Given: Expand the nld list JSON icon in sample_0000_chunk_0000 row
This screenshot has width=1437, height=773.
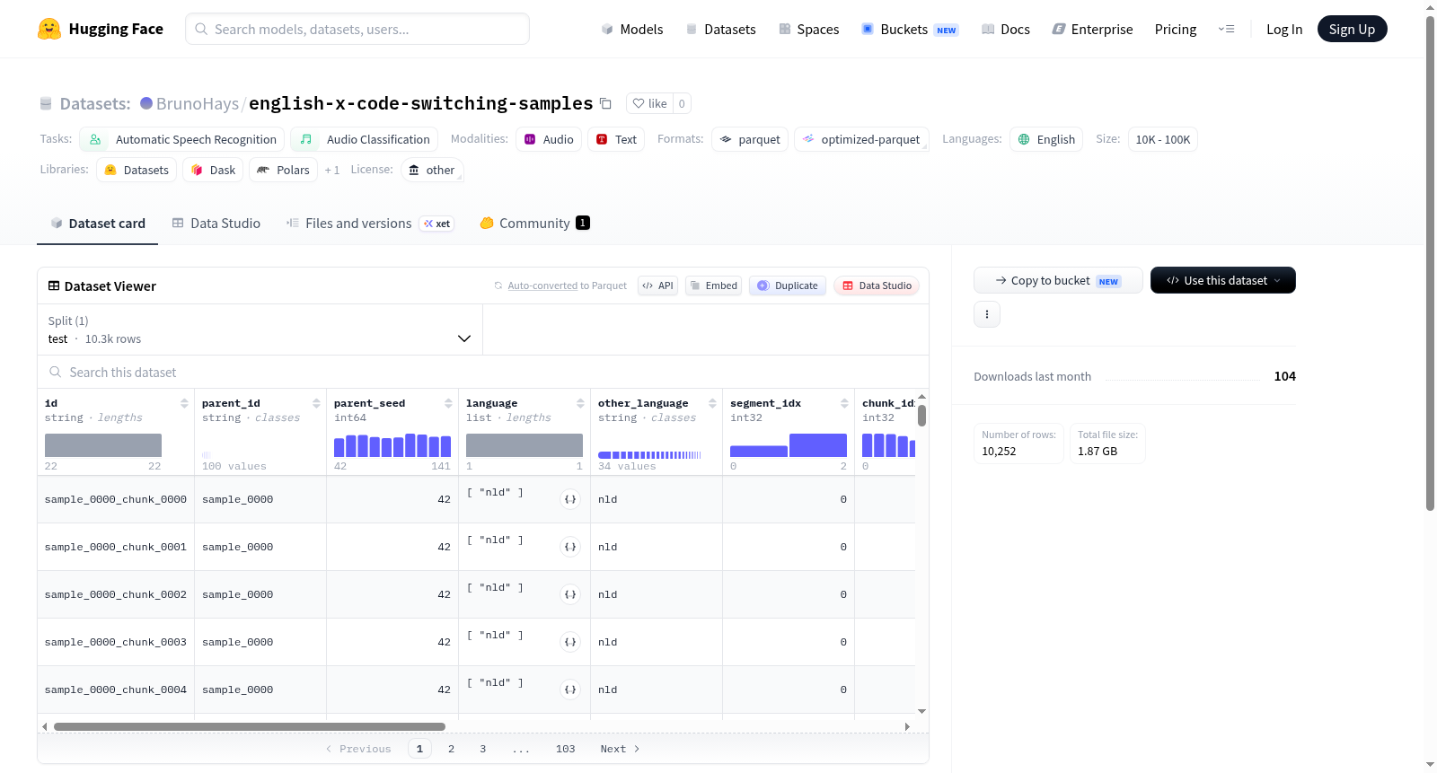Looking at the screenshot, I should click(570, 499).
